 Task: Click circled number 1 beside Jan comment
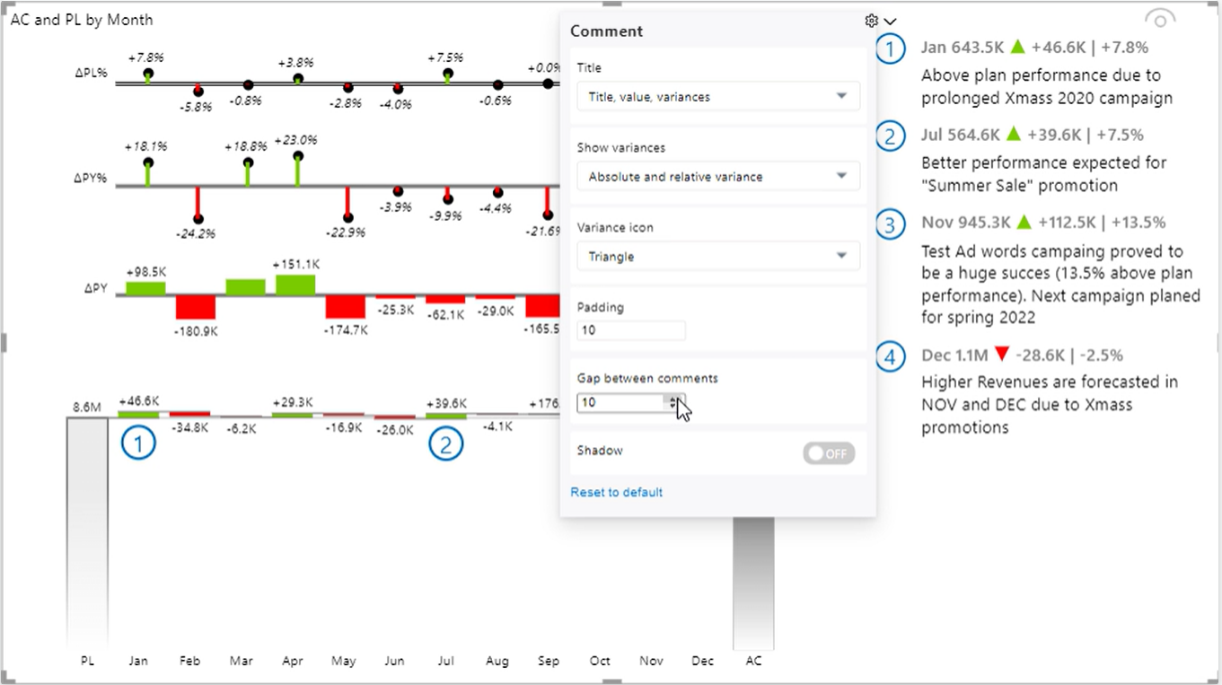coord(889,48)
